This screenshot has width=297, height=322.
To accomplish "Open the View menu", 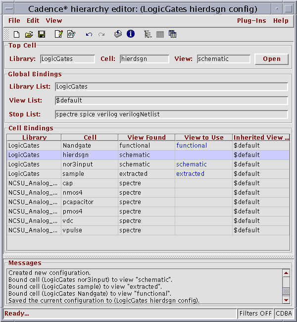I will [x=54, y=20].
